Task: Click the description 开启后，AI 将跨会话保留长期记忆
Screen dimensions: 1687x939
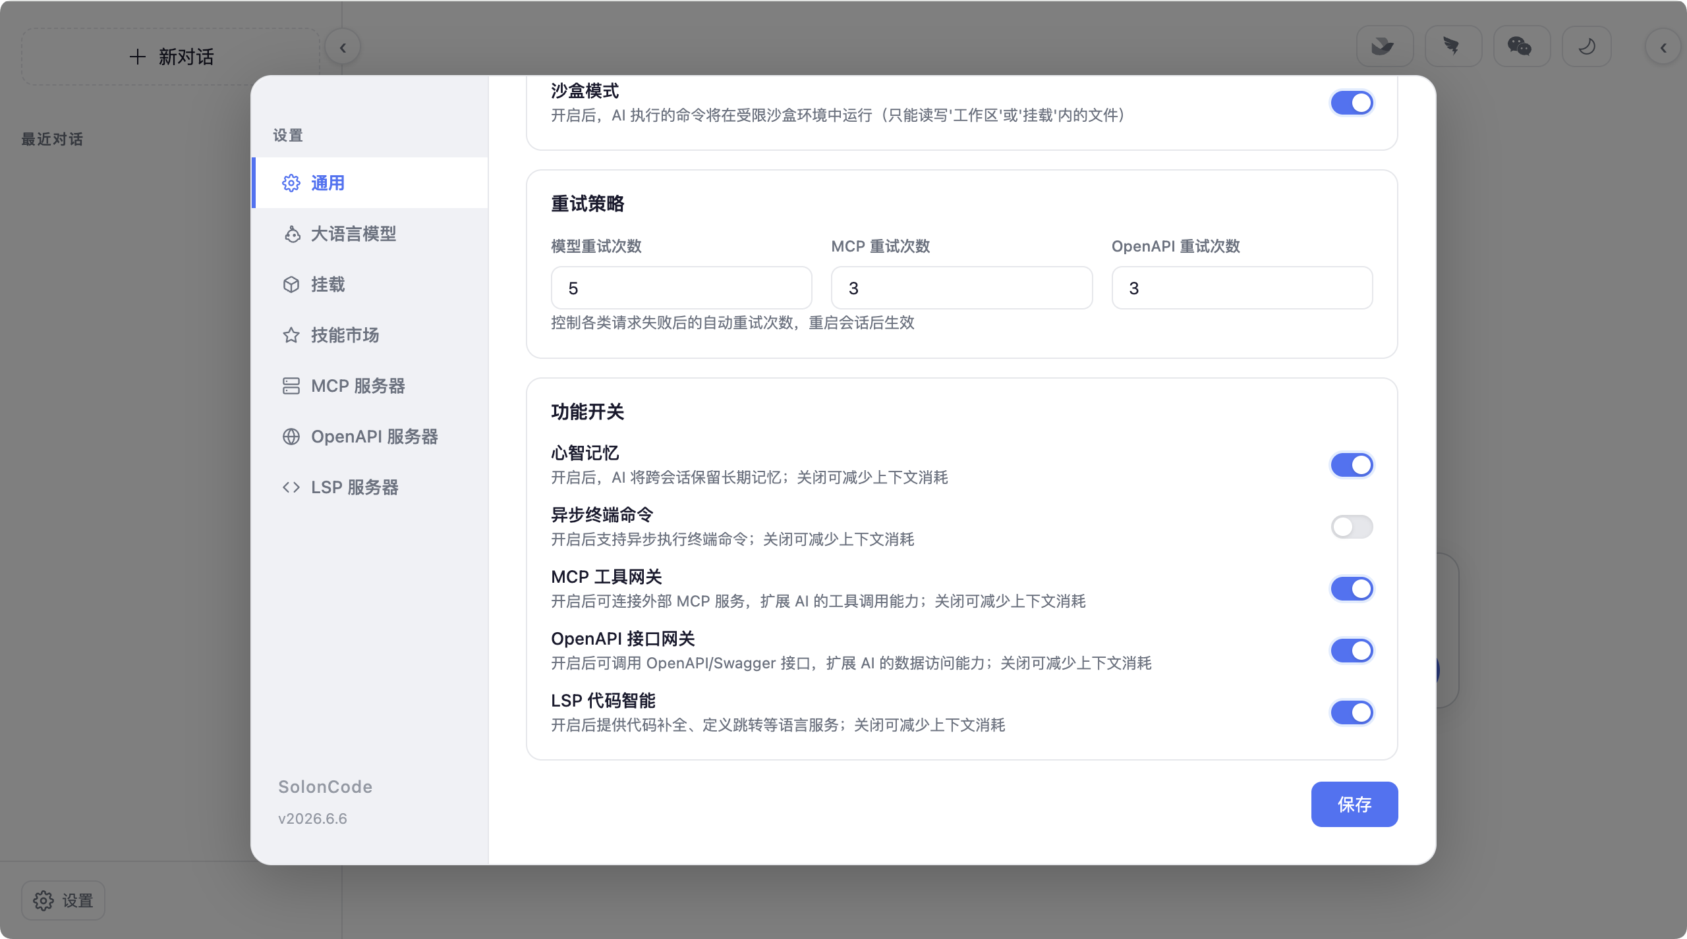Action: pos(666,477)
